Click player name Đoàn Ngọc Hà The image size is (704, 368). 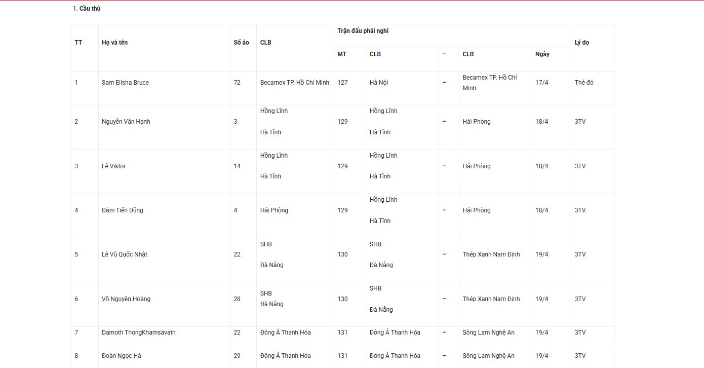pyautogui.click(x=121, y=356)
